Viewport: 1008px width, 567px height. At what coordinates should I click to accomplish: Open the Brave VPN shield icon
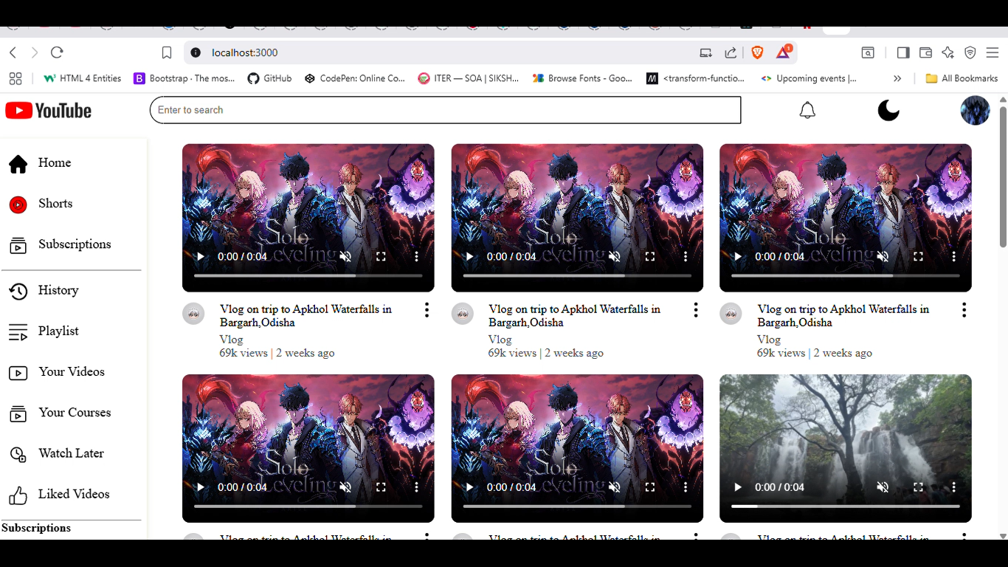click(x=970, y=52)
